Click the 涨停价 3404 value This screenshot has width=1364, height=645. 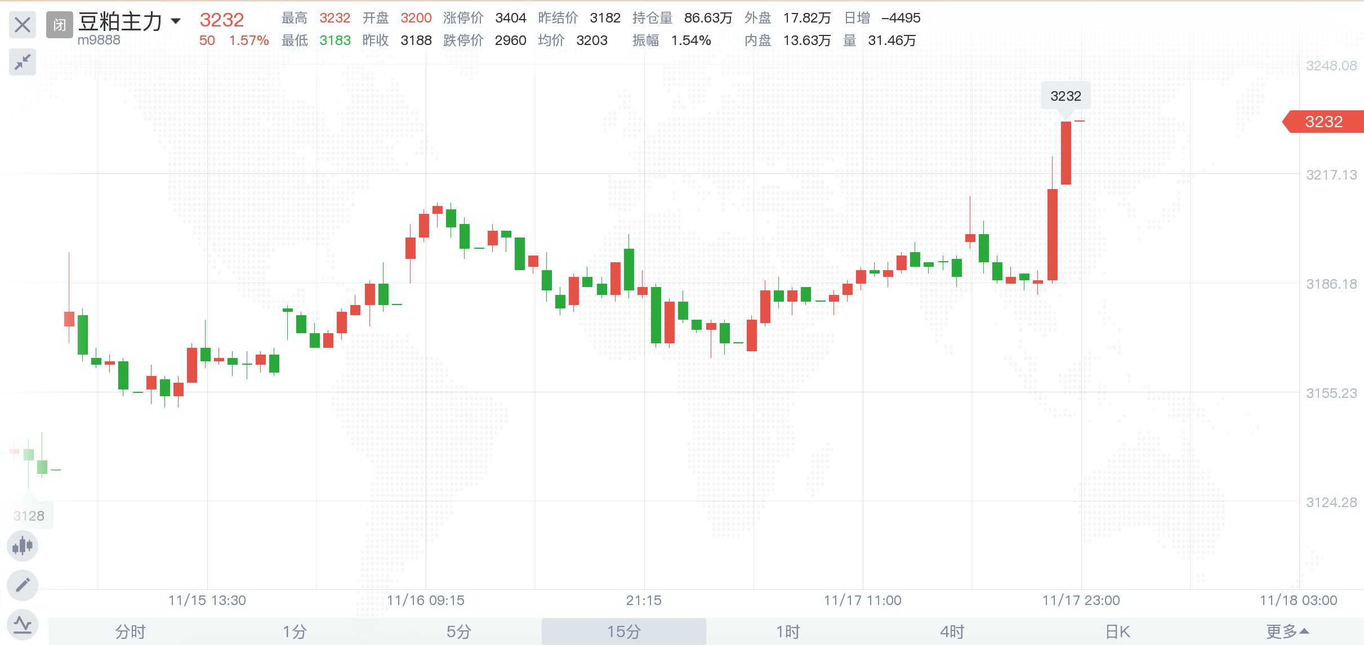(511, 18)
